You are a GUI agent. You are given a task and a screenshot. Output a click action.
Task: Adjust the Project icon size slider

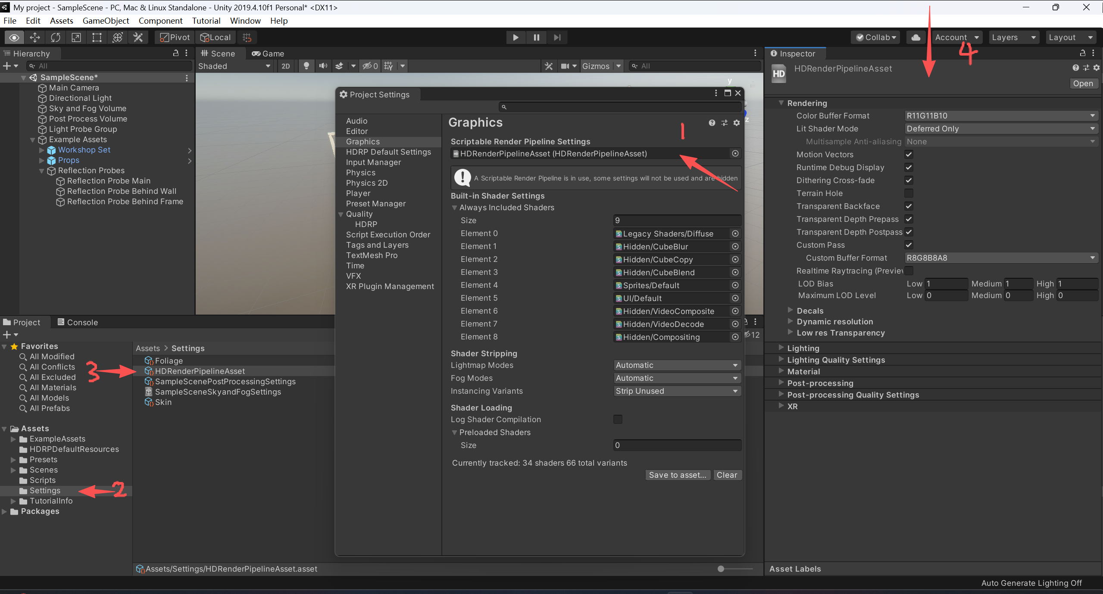[721, 569]
